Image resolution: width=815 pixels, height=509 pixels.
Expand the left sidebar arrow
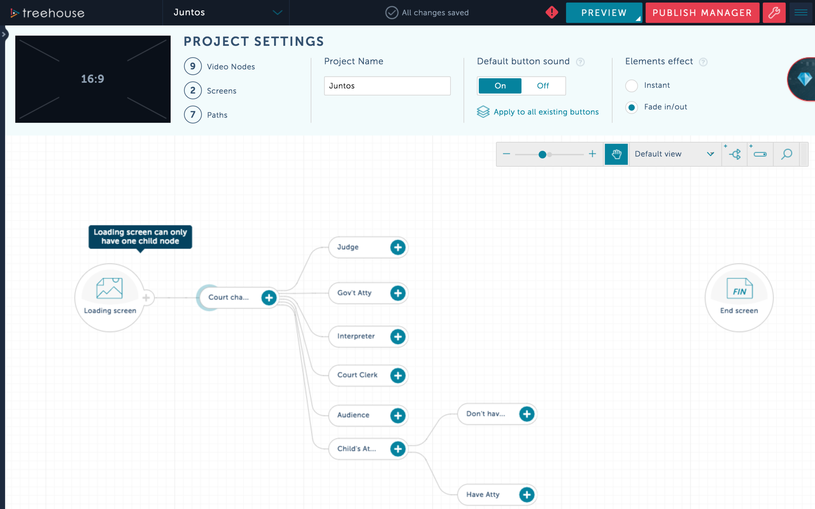[3, 34]
